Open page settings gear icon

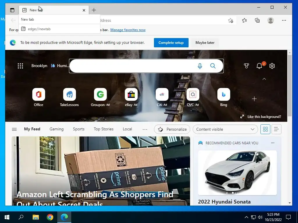pyautogui.click(x=272, y=66)
